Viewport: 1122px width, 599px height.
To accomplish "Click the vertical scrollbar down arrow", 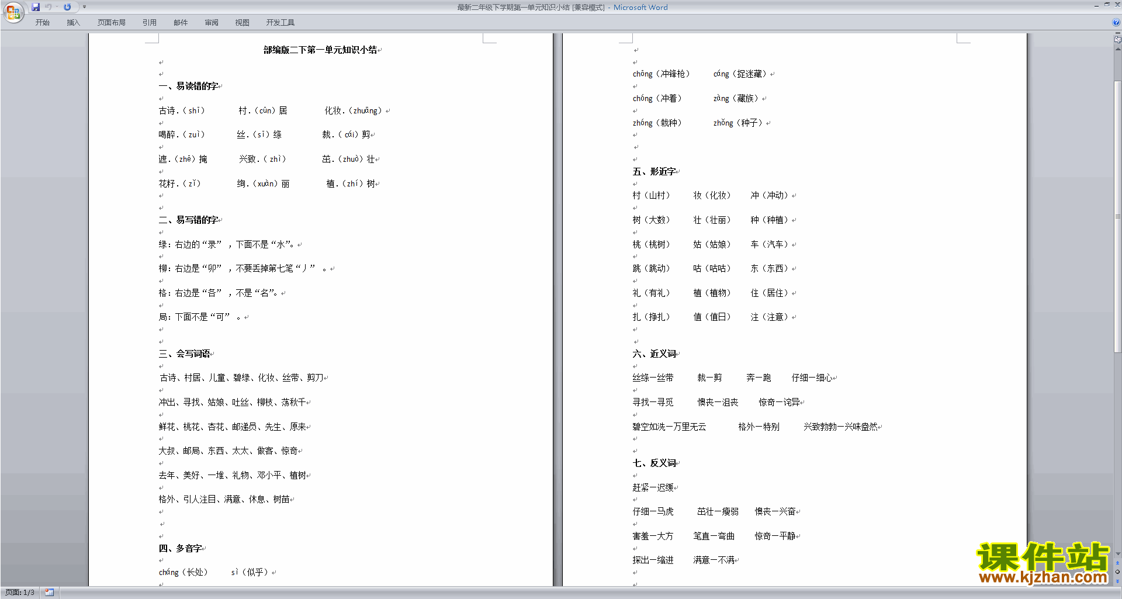I will (x=1117, y=553).
